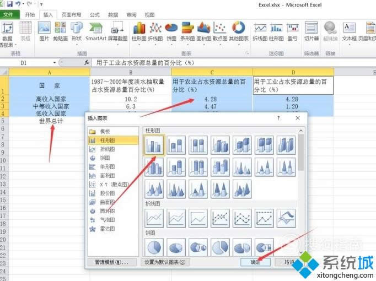Click the SmartArt ribbon icon

pos(96,31)
